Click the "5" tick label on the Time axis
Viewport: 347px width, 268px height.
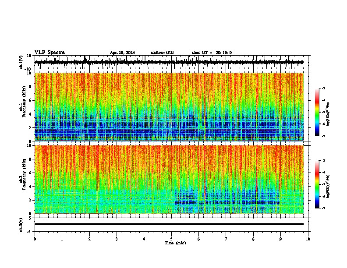171,239
